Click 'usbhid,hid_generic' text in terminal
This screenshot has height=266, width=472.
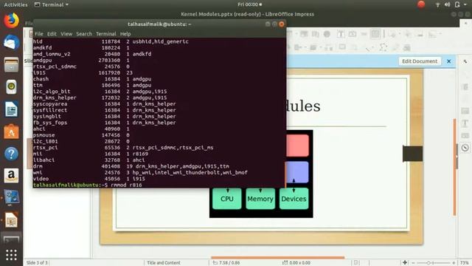coord(161,41)
